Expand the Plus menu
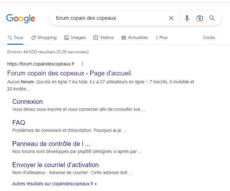The width and height of the screenshot is (230, 191). click(161, 38)
